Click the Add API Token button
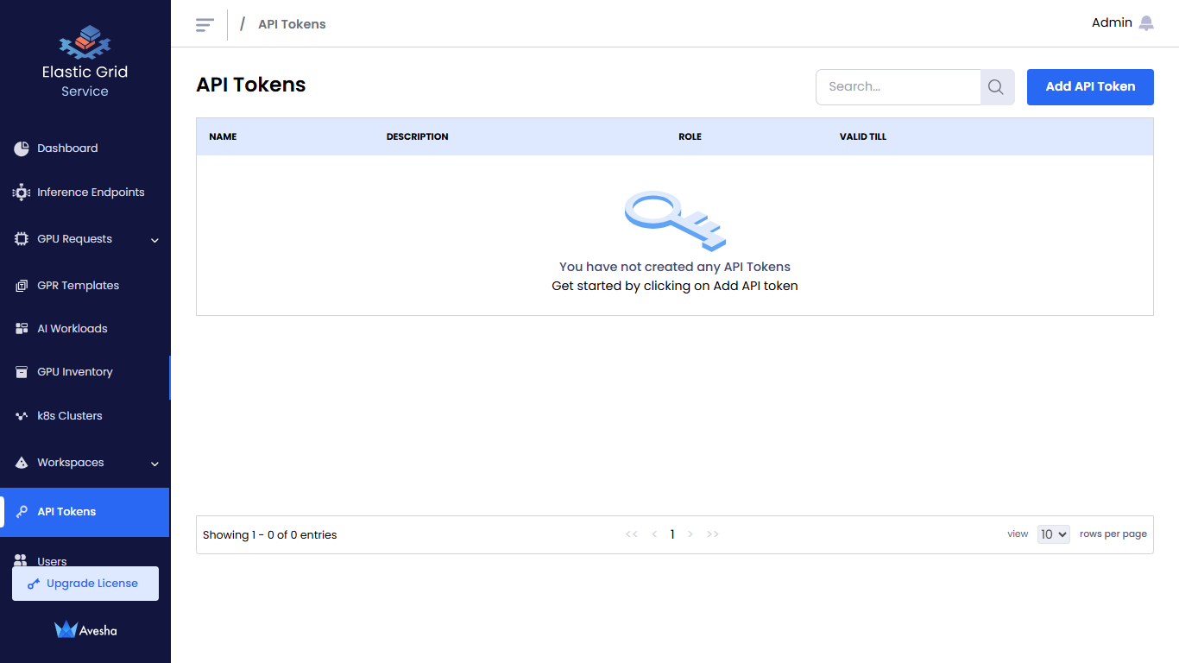This screenshot has height=663, width=1179. 1089,87
